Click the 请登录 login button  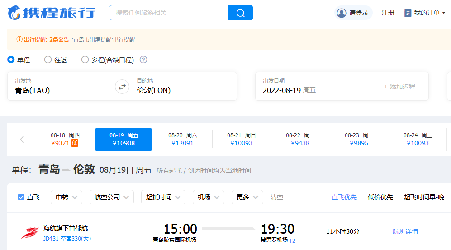click(353, 13)
